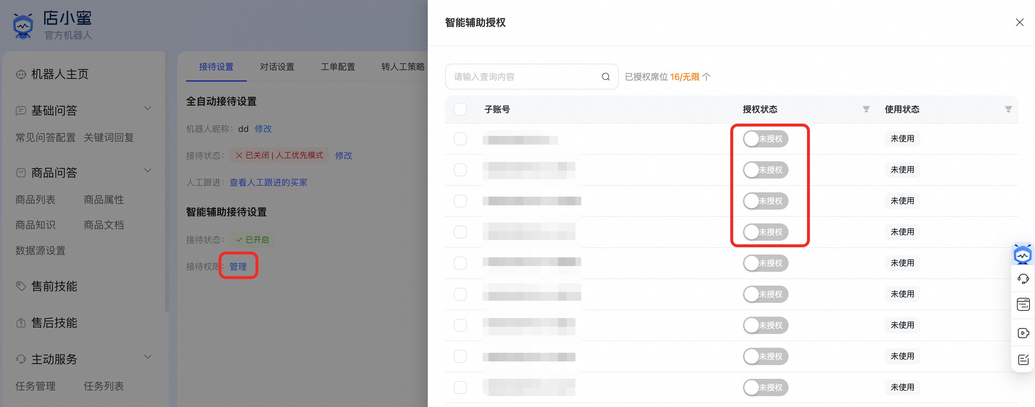The image size is (1035, 407).
Task: Toggle 未授权 switch in the first row
Action: click(x=765, y=139)
